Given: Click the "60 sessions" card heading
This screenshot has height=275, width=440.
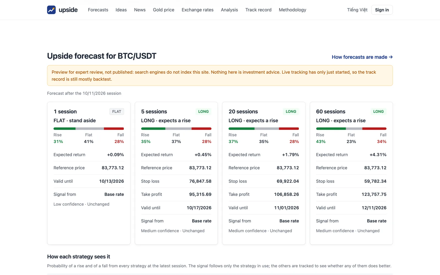Looking at the screenshot, I should 331,111.
